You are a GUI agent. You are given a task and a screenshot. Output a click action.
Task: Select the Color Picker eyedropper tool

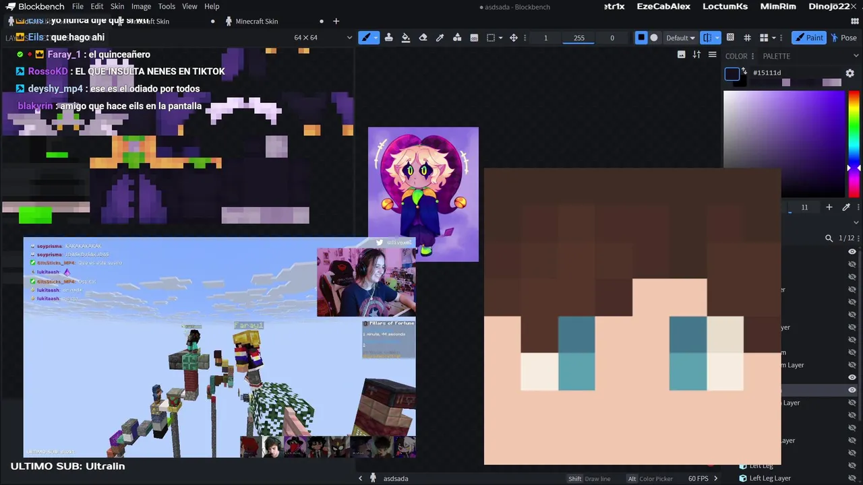440,38
